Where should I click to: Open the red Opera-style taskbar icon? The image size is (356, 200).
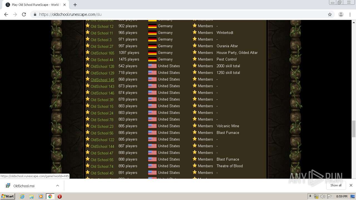(60, 196)
